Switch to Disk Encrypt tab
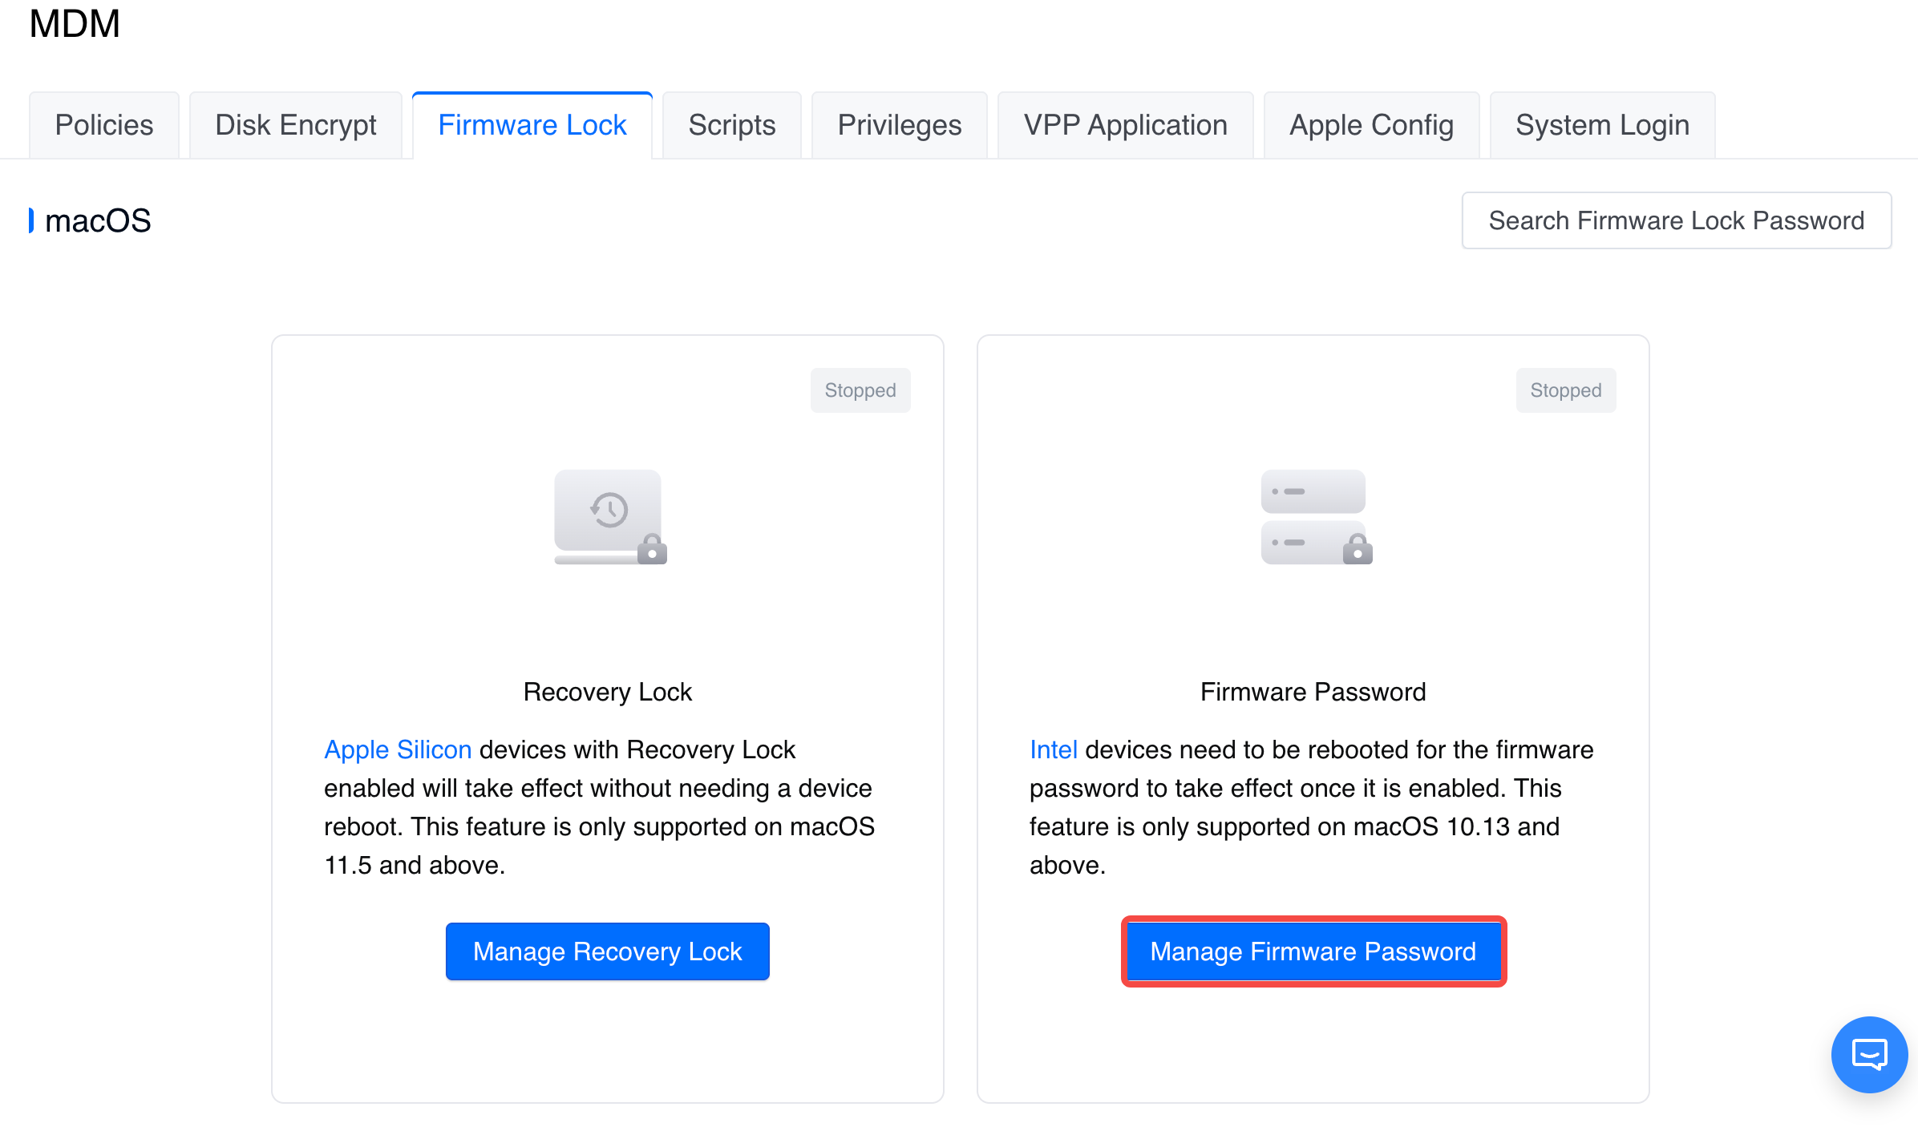The height and width of the screenshot is (1127, 1918). click(295, 126)
